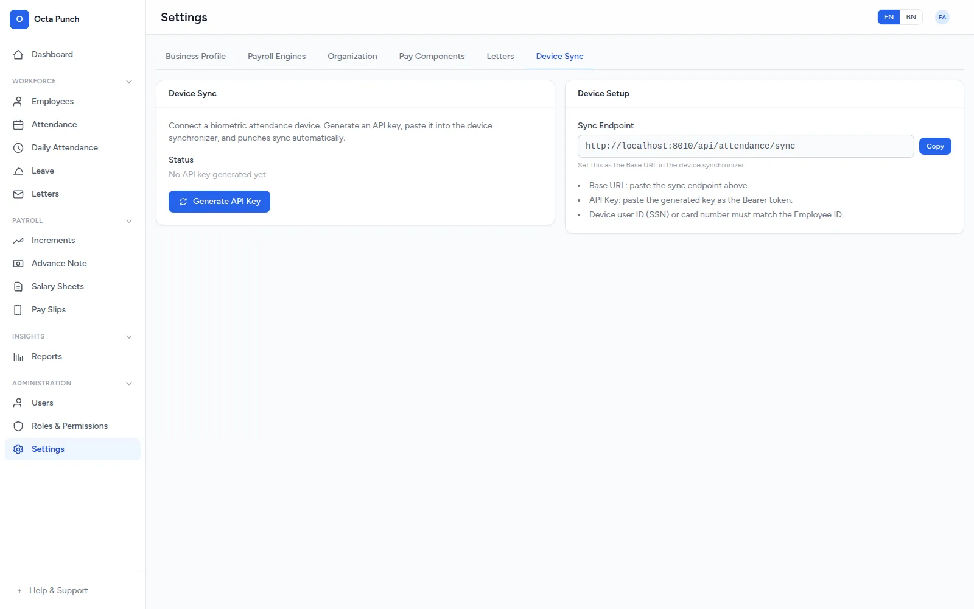Click the Octa Punch logo icon
The image size is (974, 609).
(19, 19)
